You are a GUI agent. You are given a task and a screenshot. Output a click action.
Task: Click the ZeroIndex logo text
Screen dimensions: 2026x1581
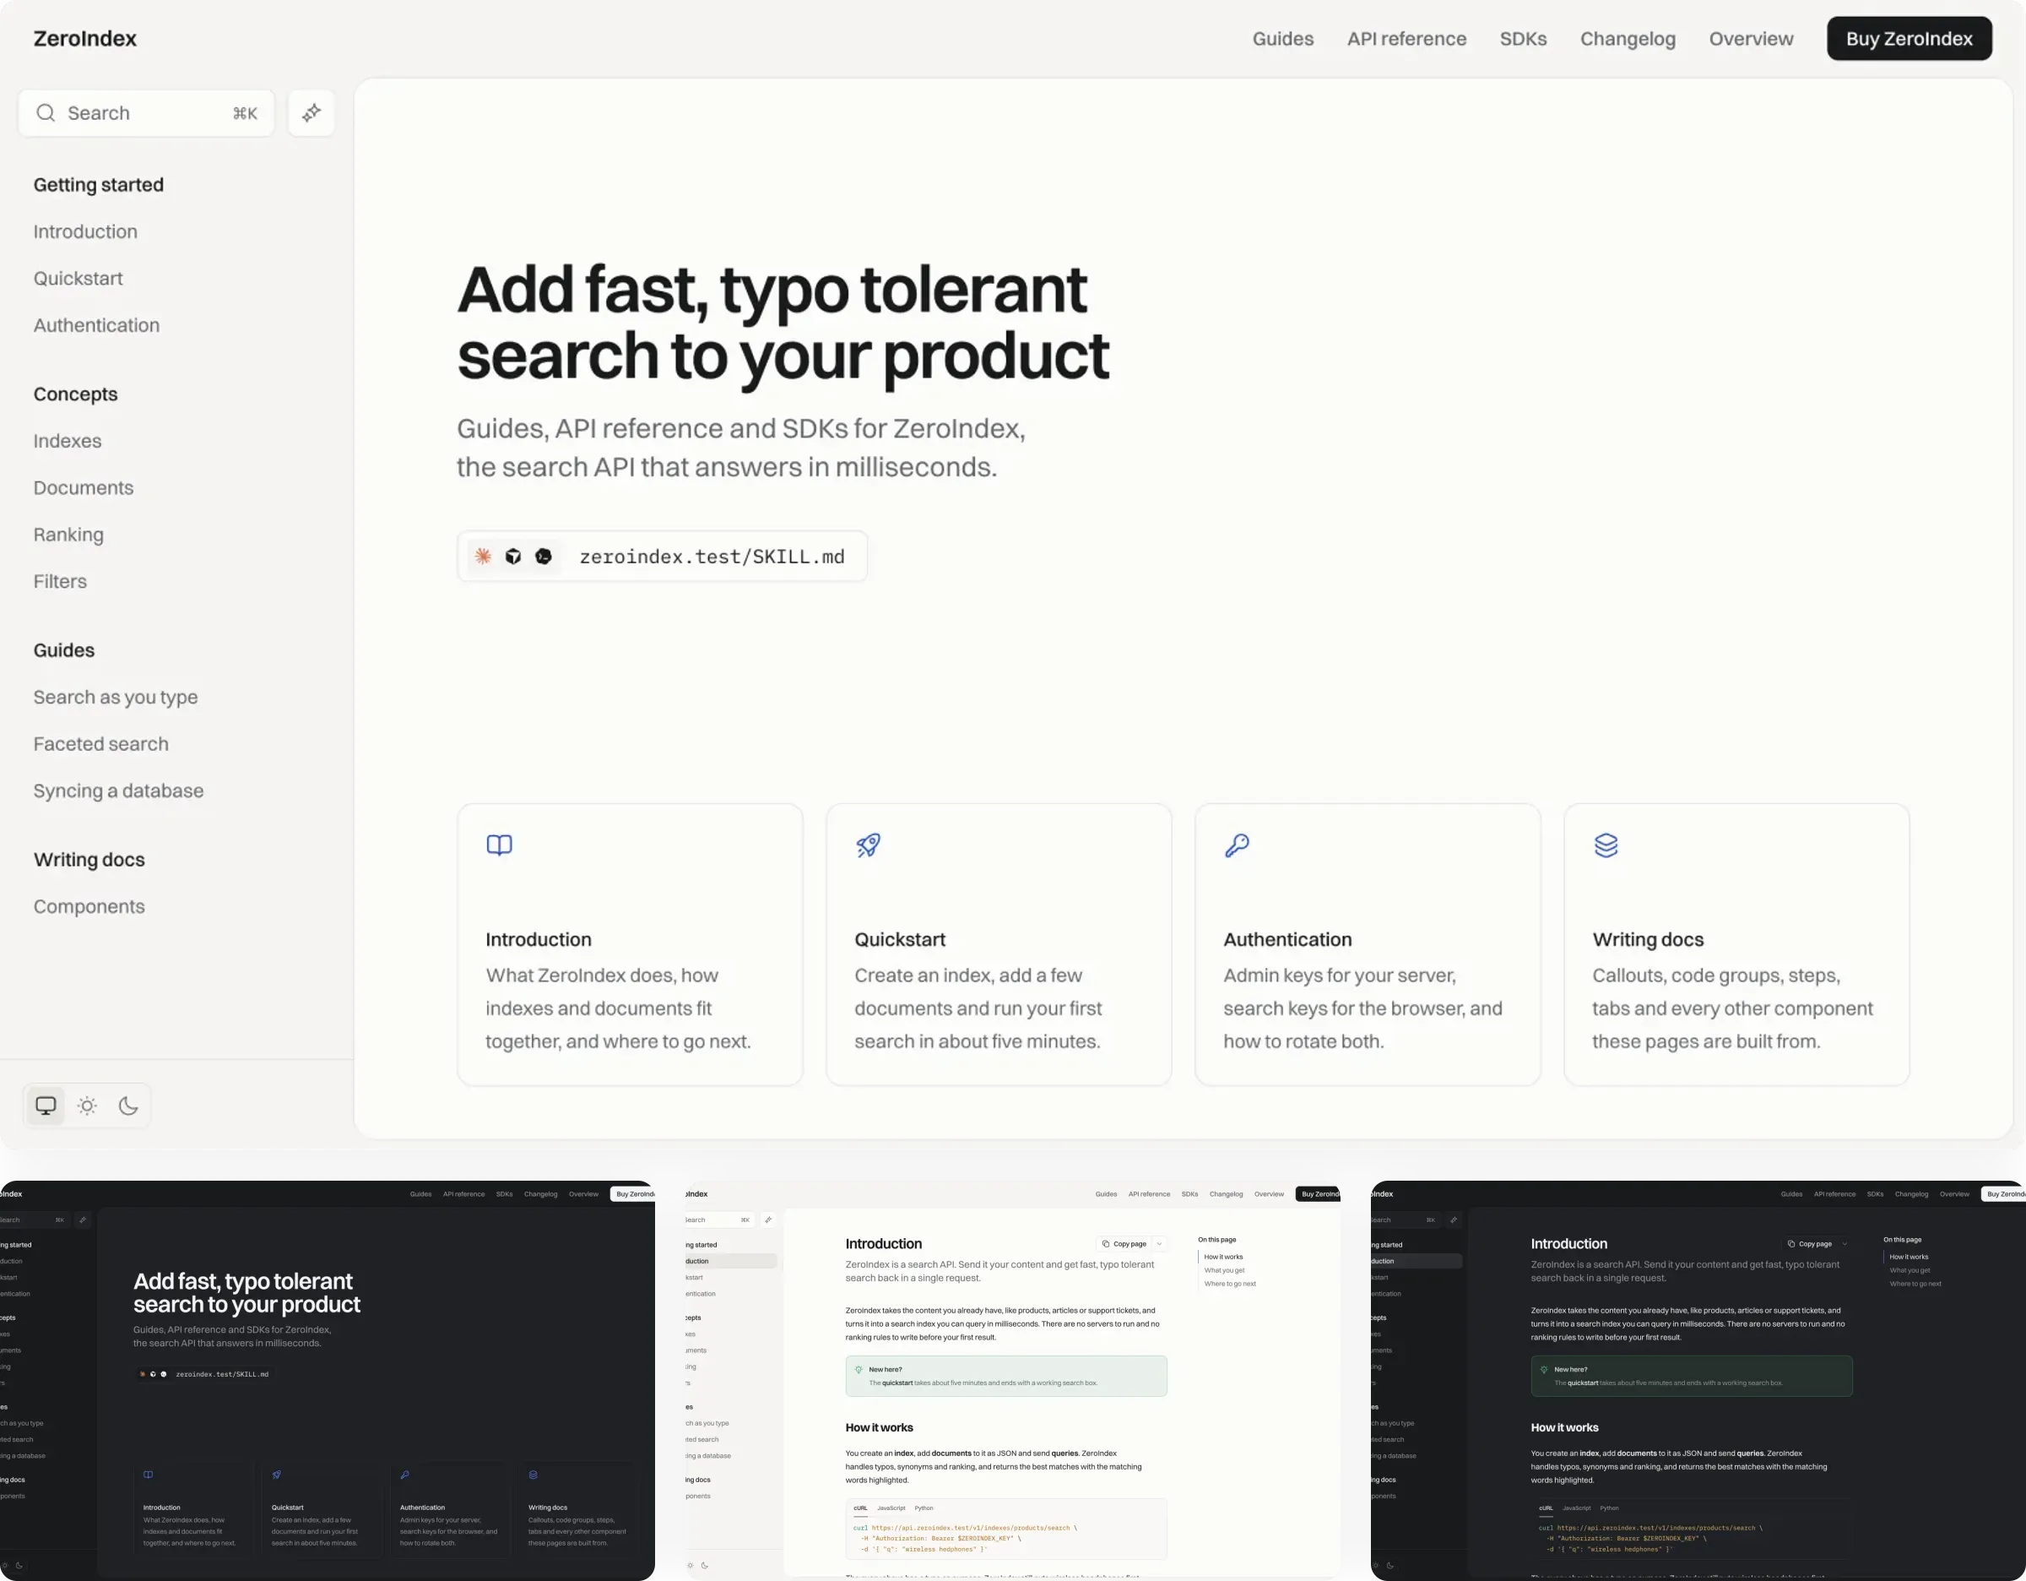click(x=85, y=39)
